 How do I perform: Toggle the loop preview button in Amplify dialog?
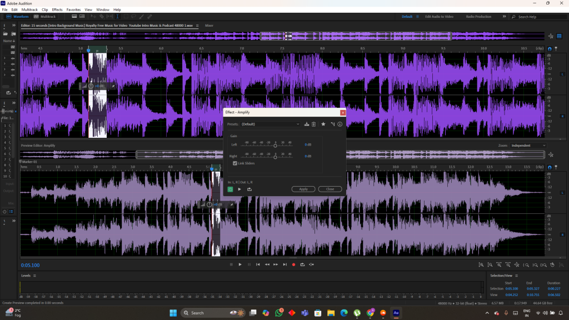pyautogui.click(x=249, y=189)
